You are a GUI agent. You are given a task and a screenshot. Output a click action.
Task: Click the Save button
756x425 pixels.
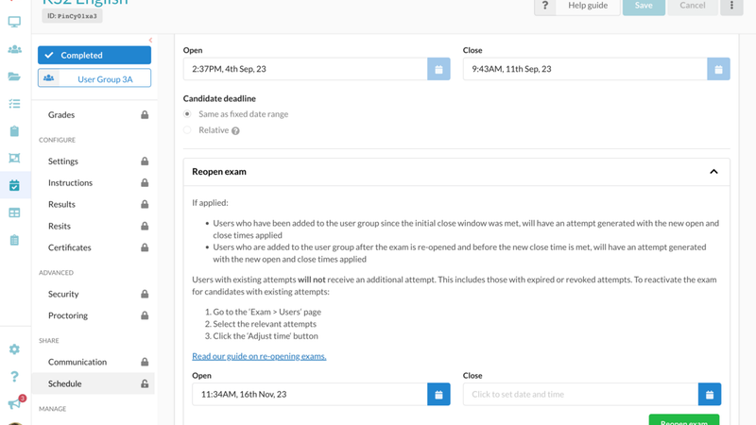coord(644,6)
